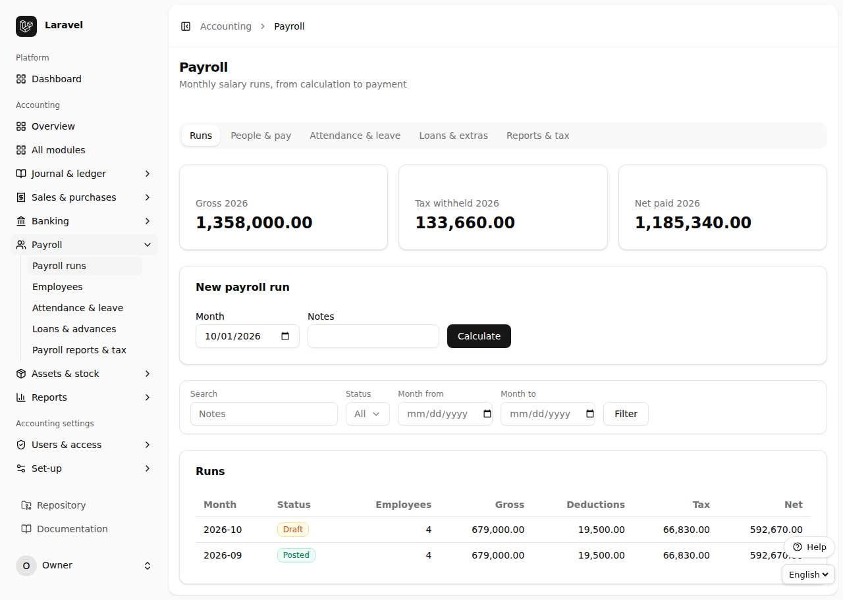843x600 pixels.
Task: Click the Set-up sliders icon
Action: tap(21, 468)
